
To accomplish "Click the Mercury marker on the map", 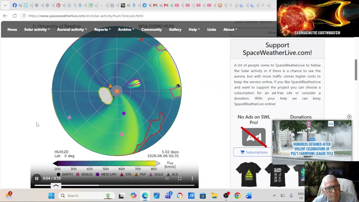I will coord(124,113).
